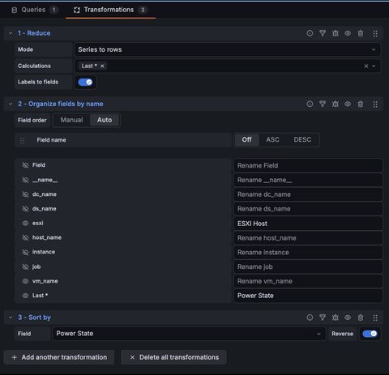
Task: Show the hidden job field
Action: (25, 266)
